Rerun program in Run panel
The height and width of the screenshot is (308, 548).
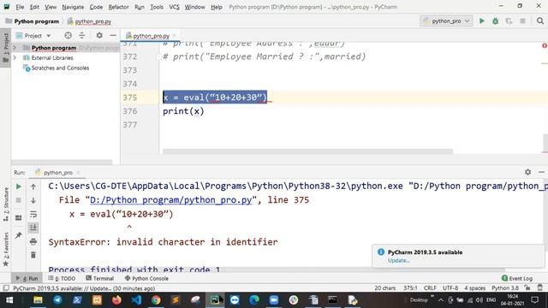point(19,187)
